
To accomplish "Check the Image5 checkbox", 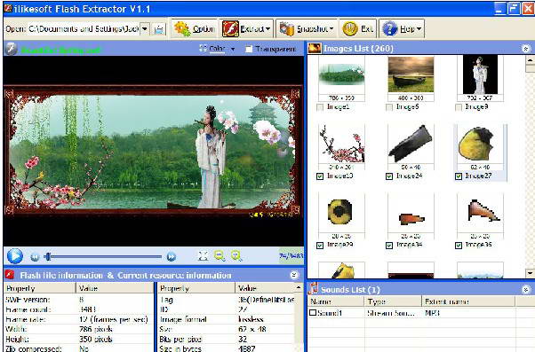I will [389, 107].
